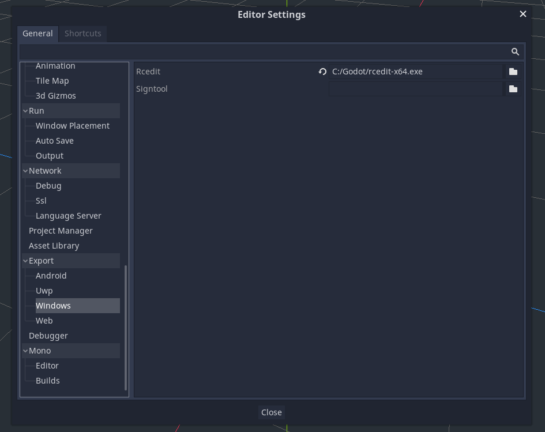Select Android export settings
The width and height of the screenshot is (545, 432).
click(x=51, y=275)
